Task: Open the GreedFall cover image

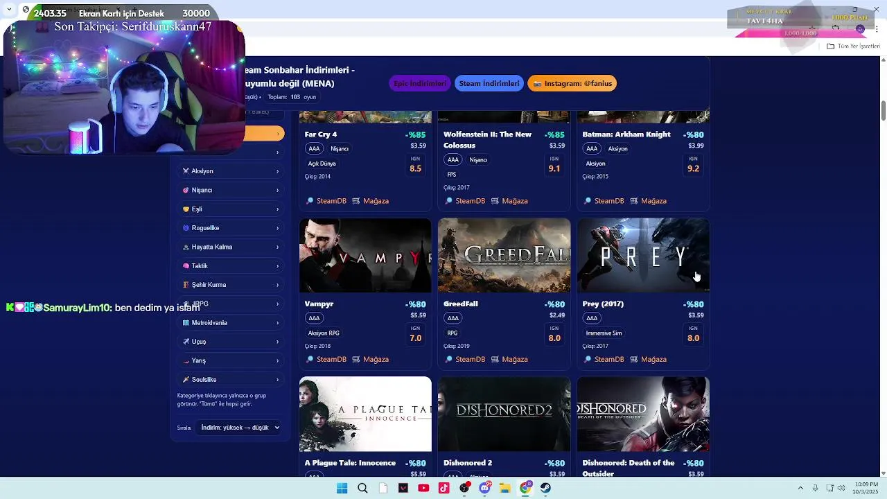Action: click(504, 256)
